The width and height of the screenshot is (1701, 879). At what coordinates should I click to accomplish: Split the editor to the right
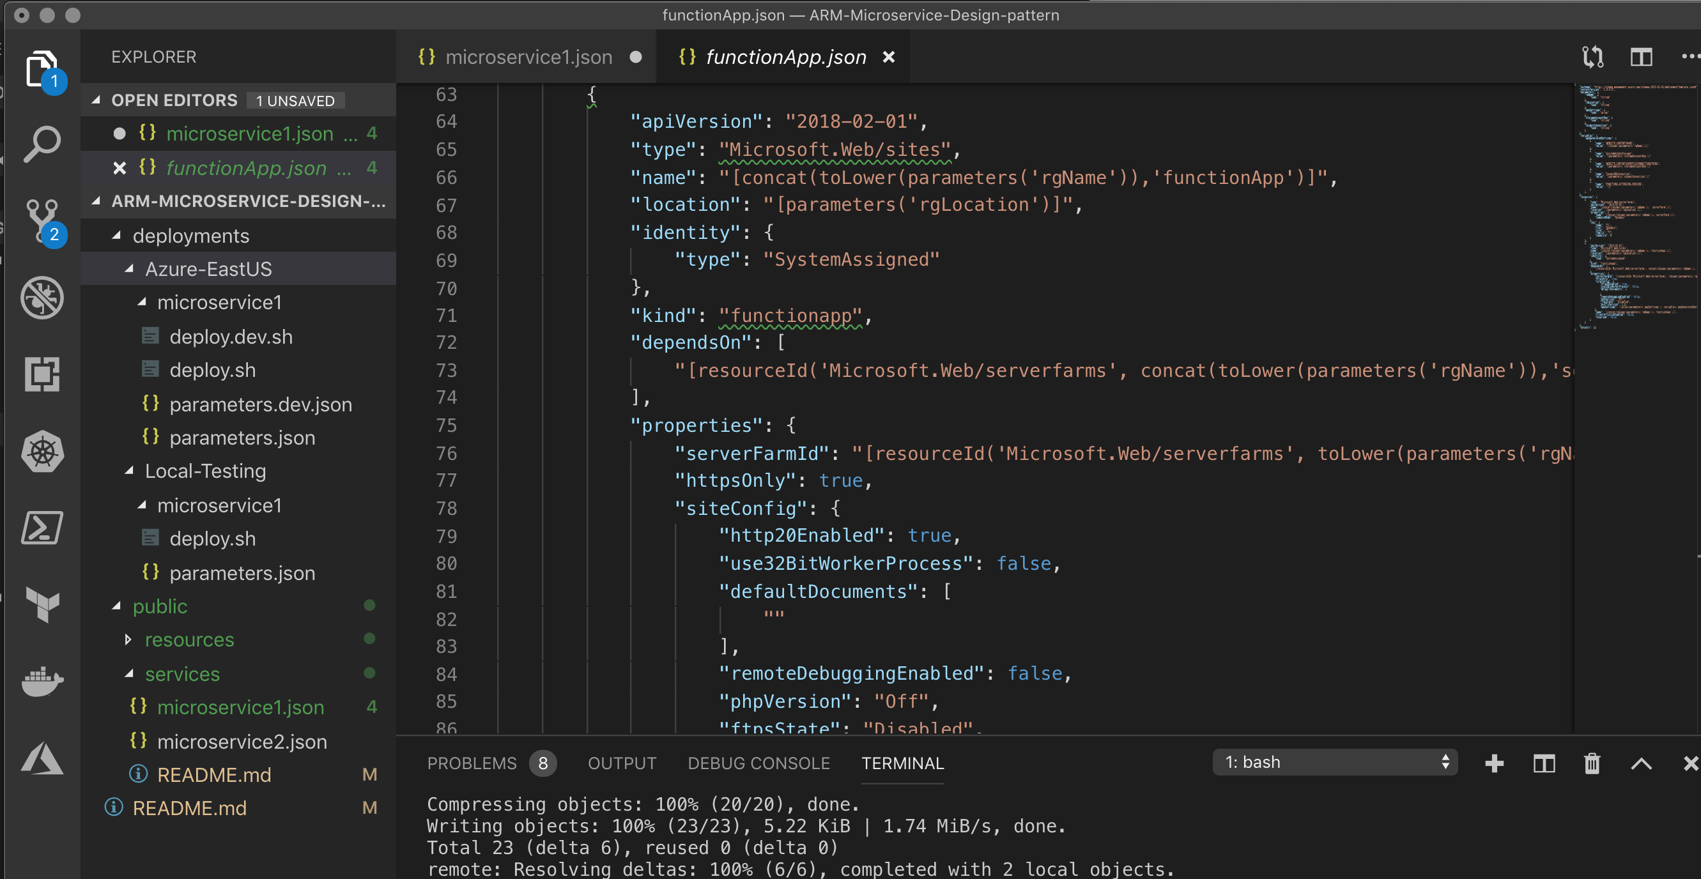[x=1641, y=57]
